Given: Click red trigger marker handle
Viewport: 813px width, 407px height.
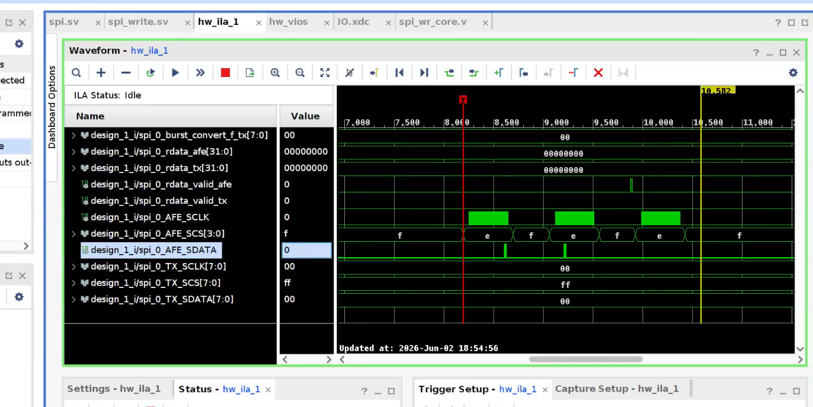Looking at the screenshot, I should tap(463, 99).
